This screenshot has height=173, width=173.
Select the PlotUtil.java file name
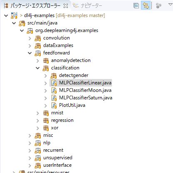72,105
